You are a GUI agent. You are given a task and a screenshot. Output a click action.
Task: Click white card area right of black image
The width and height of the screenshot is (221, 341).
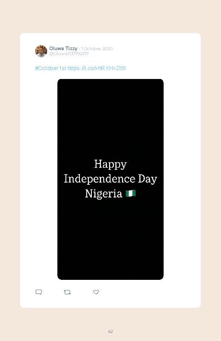[x=182, y=178]
